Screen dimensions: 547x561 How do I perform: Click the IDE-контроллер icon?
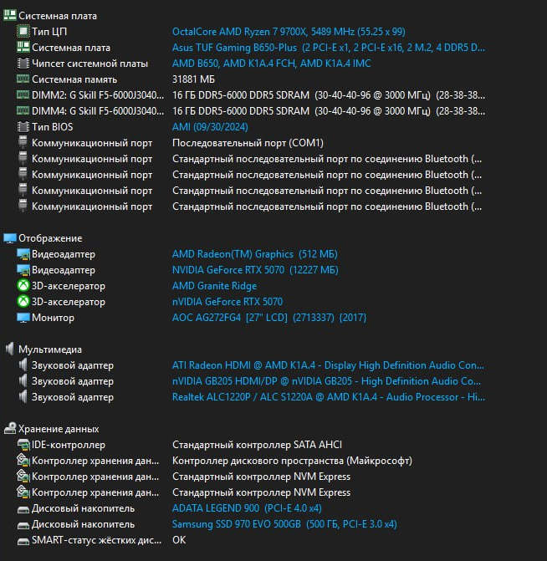point(23,444)
